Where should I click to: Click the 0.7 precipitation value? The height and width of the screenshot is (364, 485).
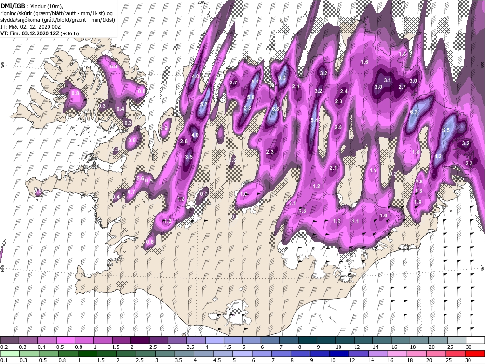pos(131,192)
